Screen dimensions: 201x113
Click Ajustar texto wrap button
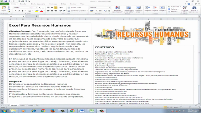point(74,8)
